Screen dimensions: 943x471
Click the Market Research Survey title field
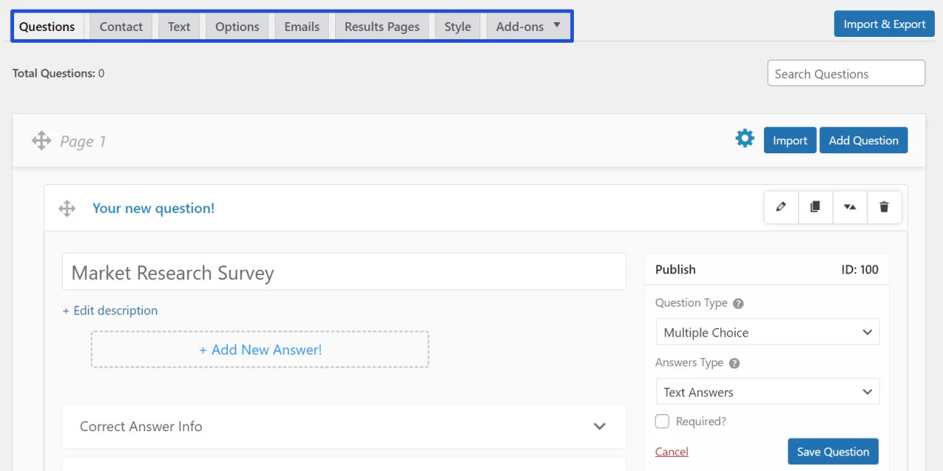[344, 272]
